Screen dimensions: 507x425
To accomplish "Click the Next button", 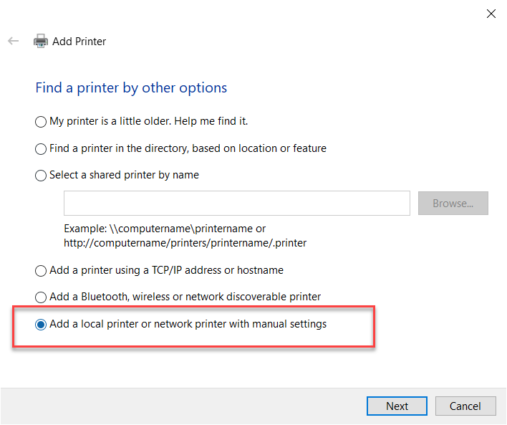I will (397, 406).
